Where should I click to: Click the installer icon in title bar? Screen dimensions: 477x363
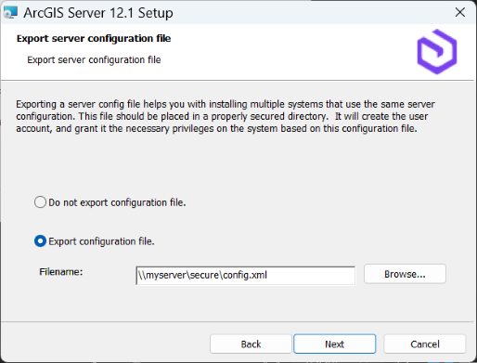[10, 12]
